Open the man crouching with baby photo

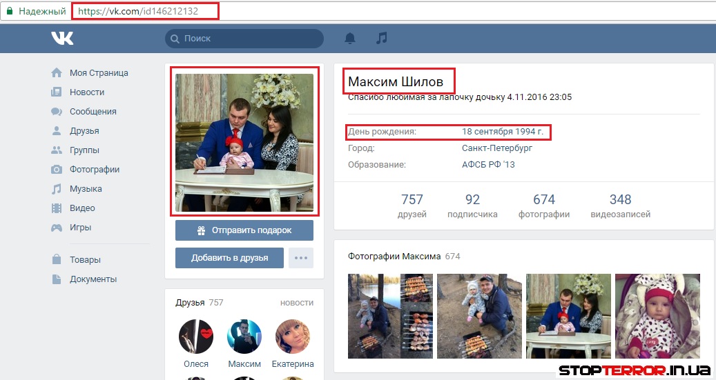coord(479,316)
